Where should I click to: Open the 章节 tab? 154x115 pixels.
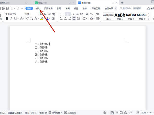point(84,8)
